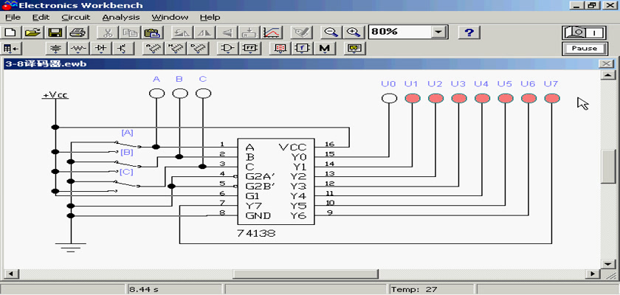
Task: Click the Display graphs icon
Action: (x=272, y=32)
